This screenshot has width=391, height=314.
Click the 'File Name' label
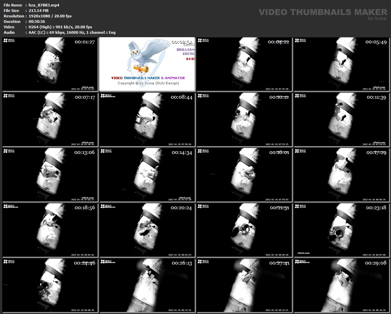tap(13, 5)
